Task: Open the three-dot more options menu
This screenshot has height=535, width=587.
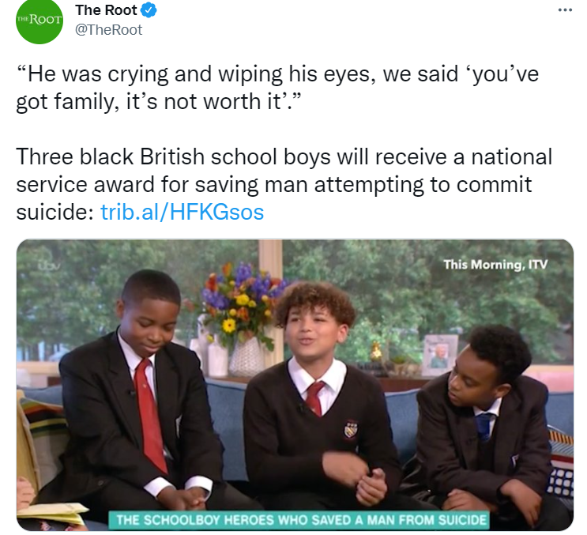Action: pyautogui.click(x=565, y=9)
